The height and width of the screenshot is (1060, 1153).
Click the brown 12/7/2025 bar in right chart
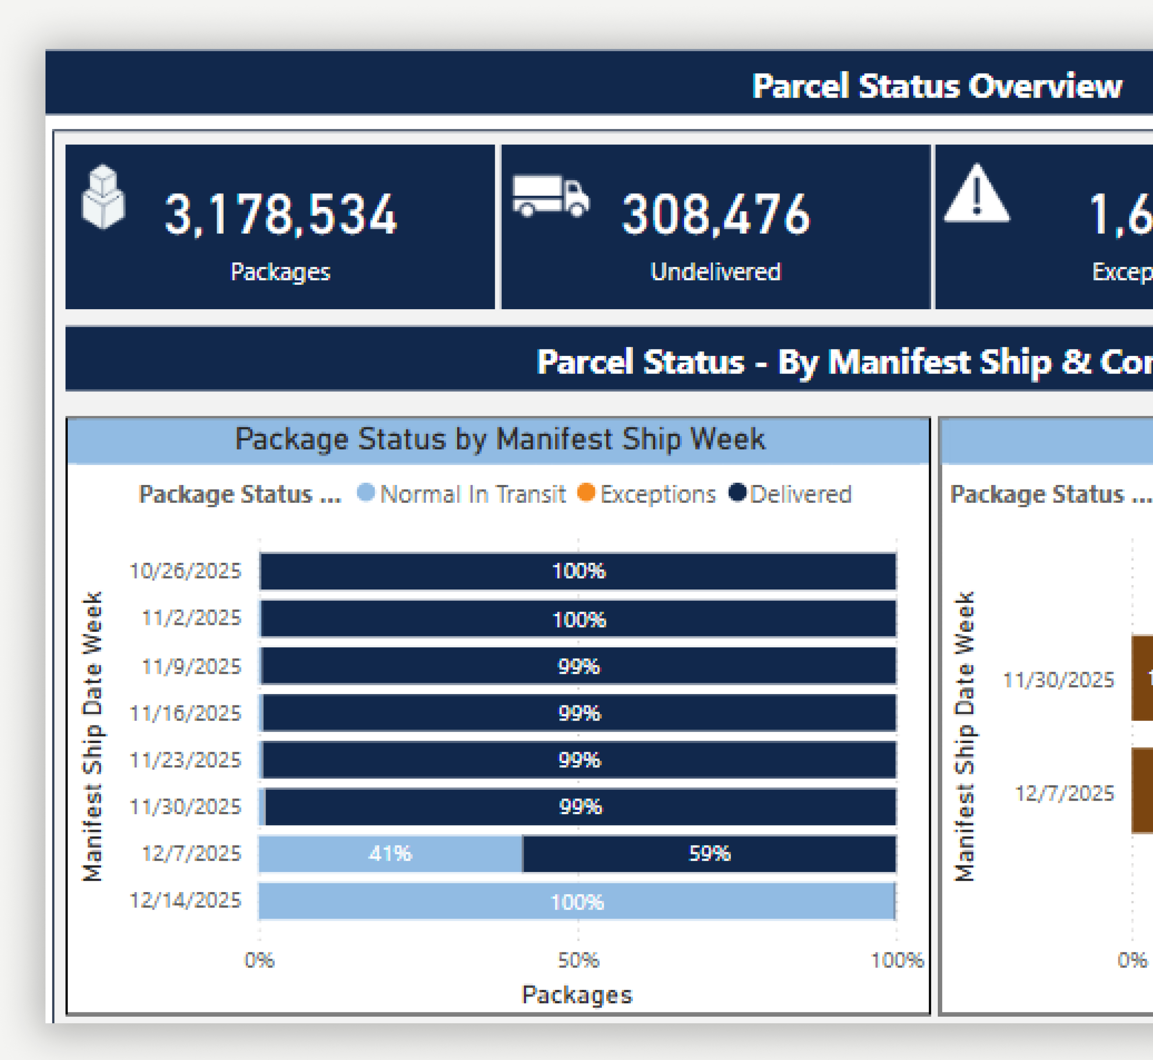tap(1142, 791)
